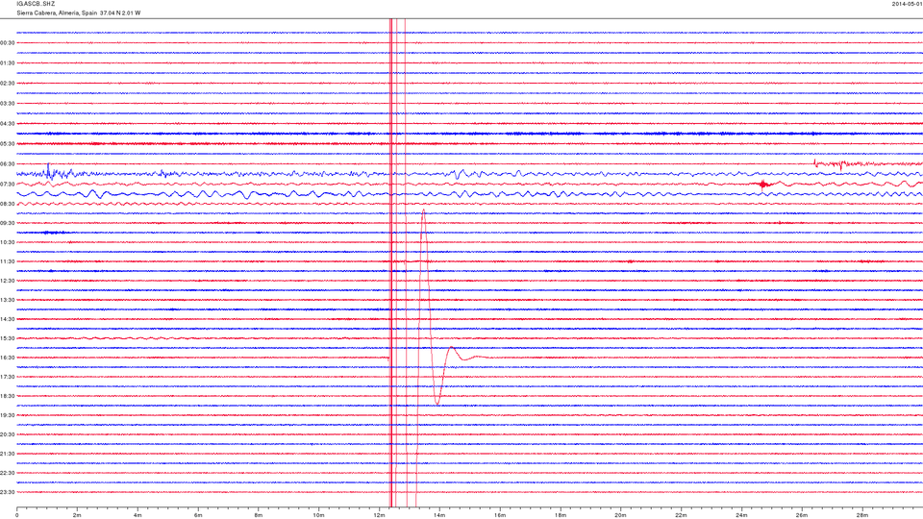Viewport: 923px width, 519px height.
Task: Select the 08:30 time label
Action: tap(8, 204)
